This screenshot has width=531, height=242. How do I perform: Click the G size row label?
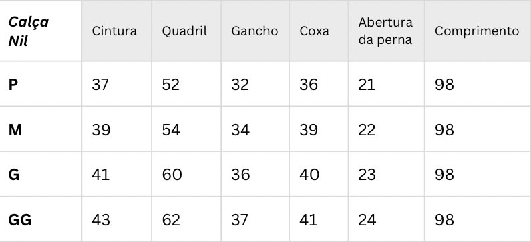click(14, 175)
